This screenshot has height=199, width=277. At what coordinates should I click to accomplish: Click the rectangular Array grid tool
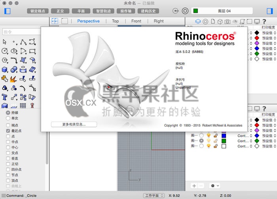click(23, 106)
